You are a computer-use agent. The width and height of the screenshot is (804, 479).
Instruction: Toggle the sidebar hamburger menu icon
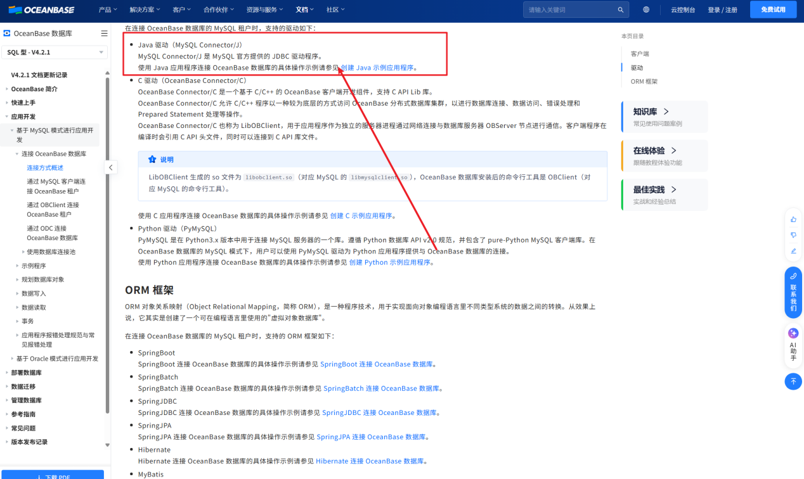[x=104, y=34]
